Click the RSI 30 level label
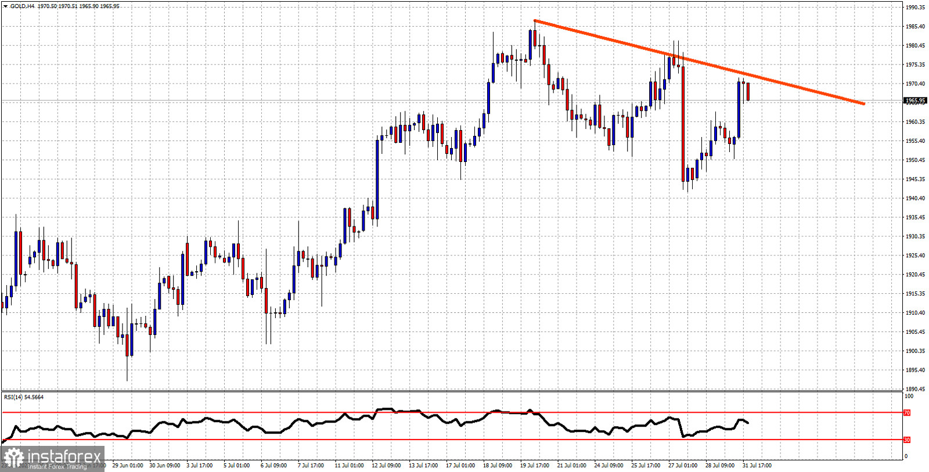Viewport: 929px width, 472px height. 907,440
